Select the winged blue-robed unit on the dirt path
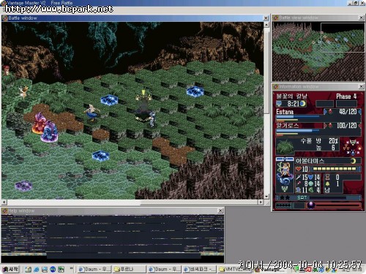Screen dimensions: 366x274 tap(91, 113)
